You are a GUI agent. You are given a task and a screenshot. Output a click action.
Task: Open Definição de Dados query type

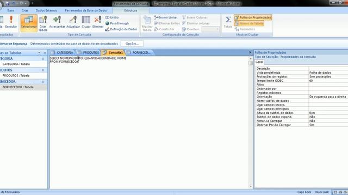tap(121, 29)
